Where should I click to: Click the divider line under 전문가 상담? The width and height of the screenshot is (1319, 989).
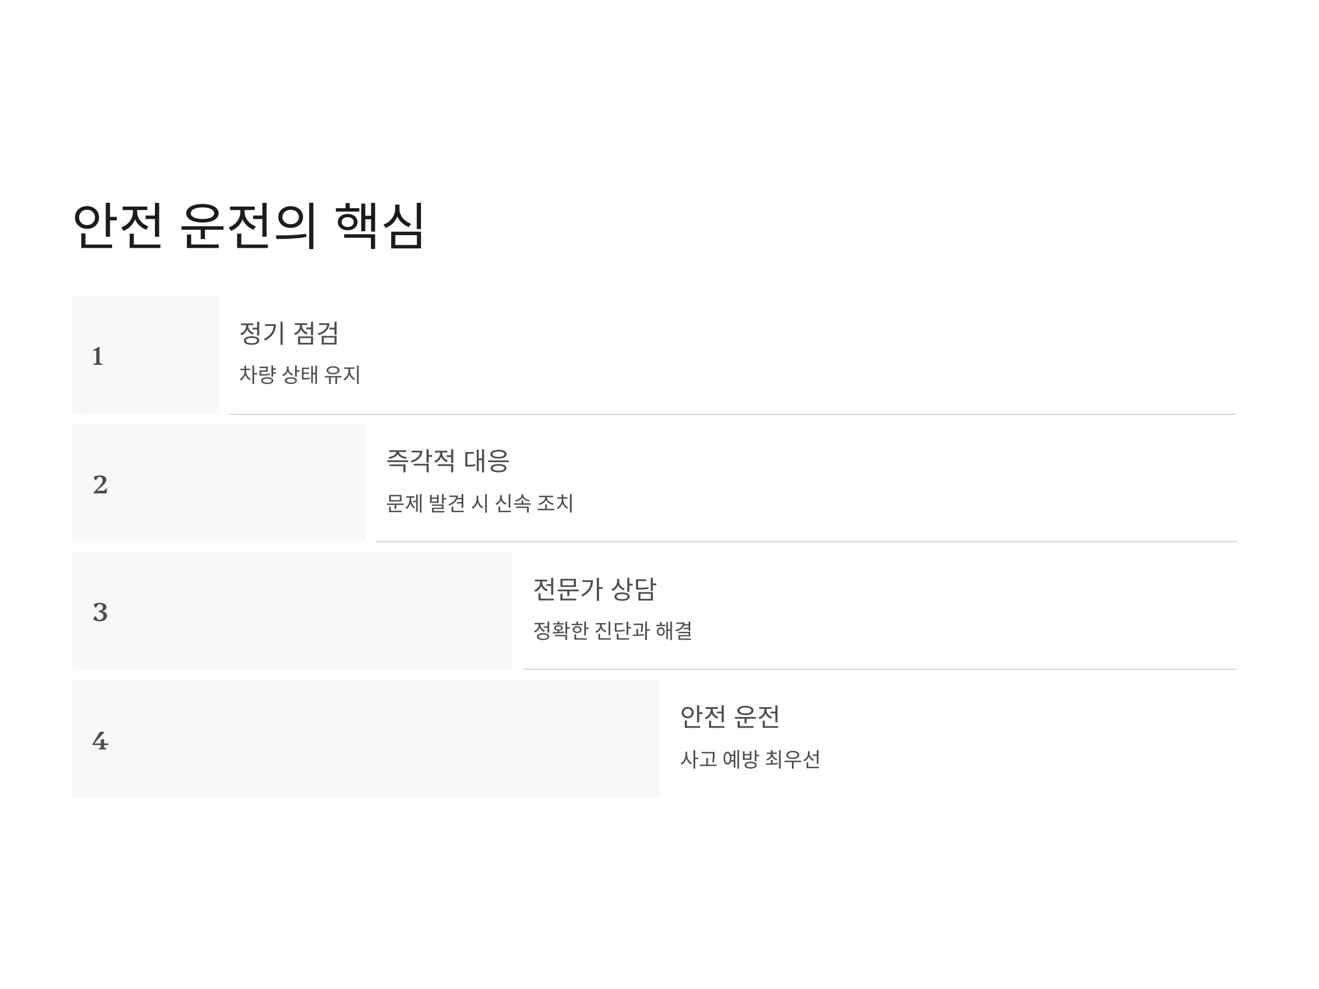880,669
